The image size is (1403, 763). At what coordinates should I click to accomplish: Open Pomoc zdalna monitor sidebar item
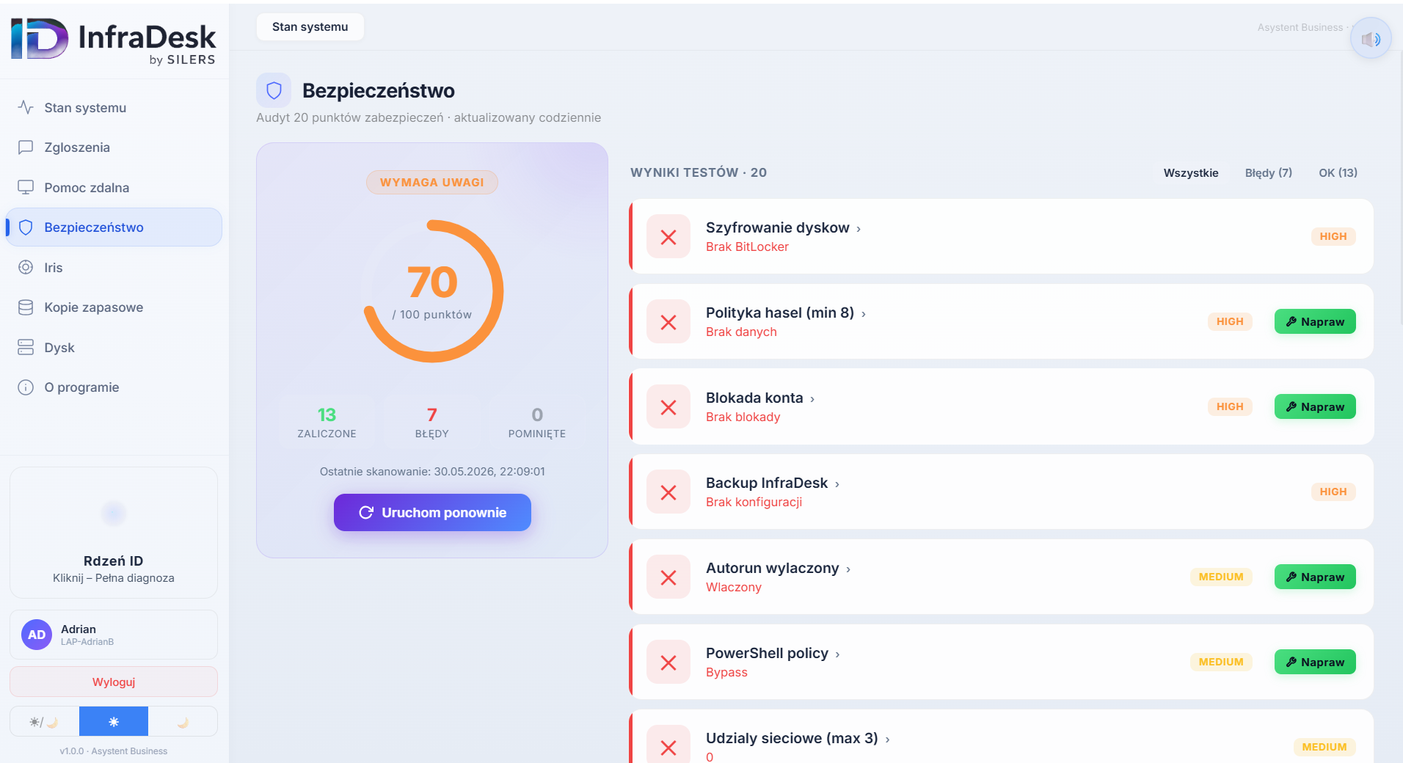click(x=114, y=188)
